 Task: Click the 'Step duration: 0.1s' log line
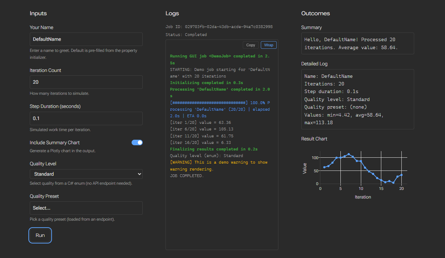pos(331,92)
